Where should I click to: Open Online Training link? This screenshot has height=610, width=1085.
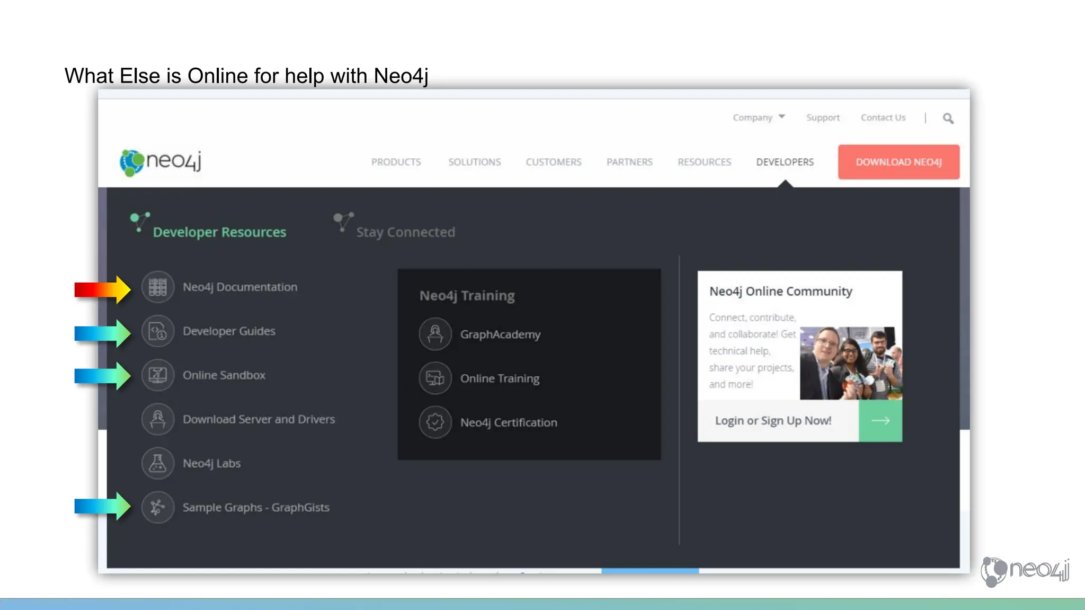500,379
